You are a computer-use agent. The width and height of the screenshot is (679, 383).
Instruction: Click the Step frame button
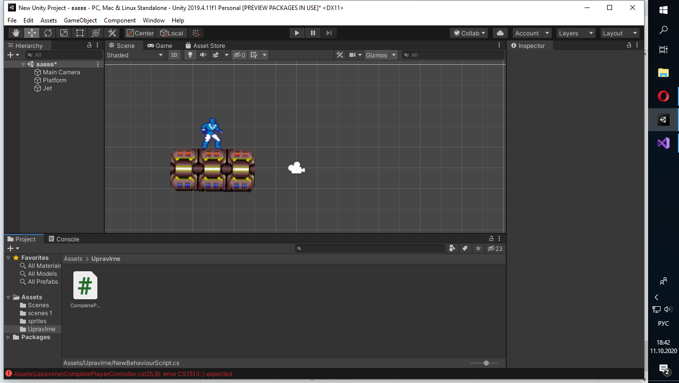coord(329,33)
